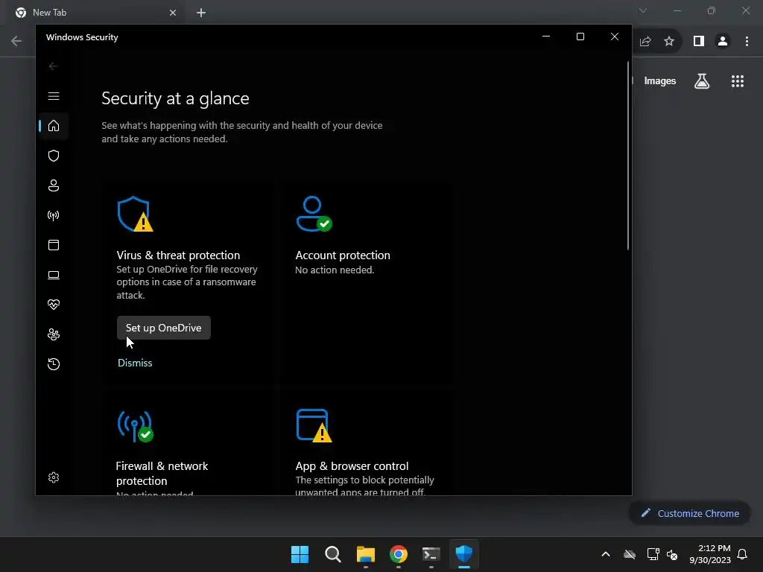
Task: Open Family options sidebar icon
Action: 54,334
